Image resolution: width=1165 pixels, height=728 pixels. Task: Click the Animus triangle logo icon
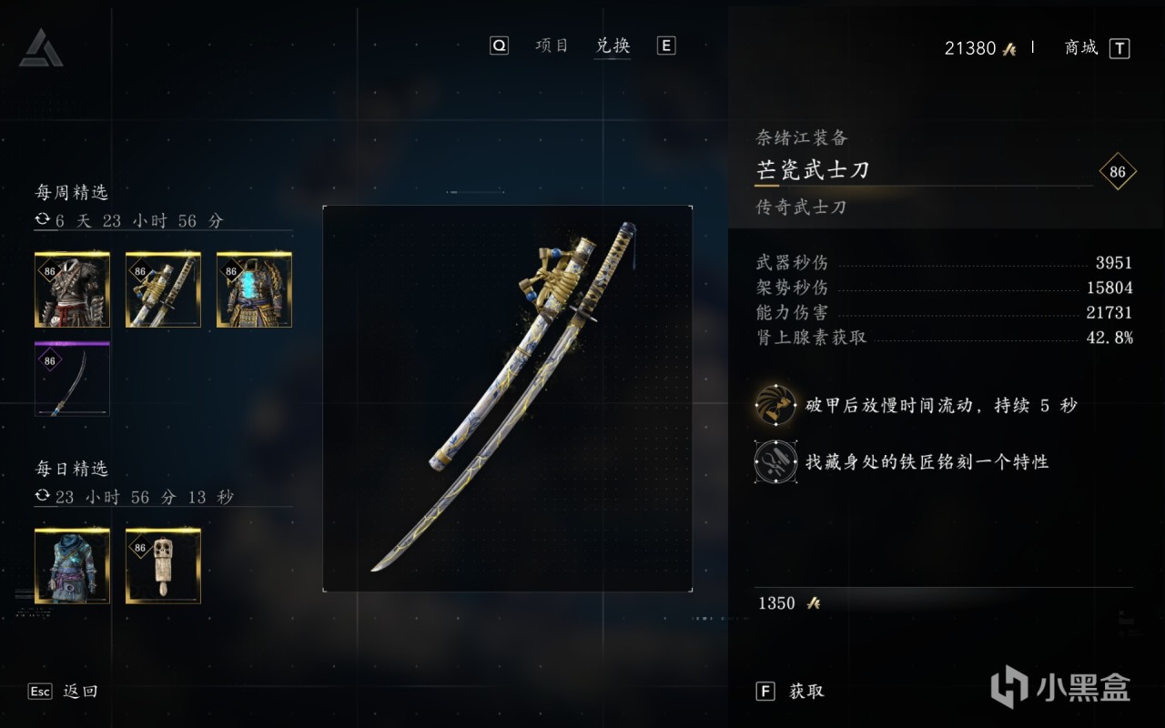[x=42, y=47]
